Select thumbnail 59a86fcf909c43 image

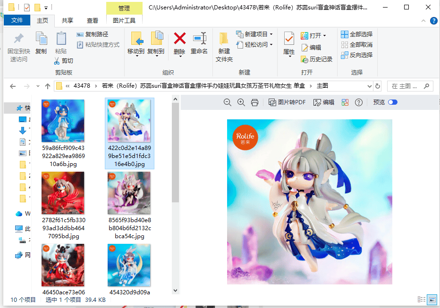[x=63, y=121]
